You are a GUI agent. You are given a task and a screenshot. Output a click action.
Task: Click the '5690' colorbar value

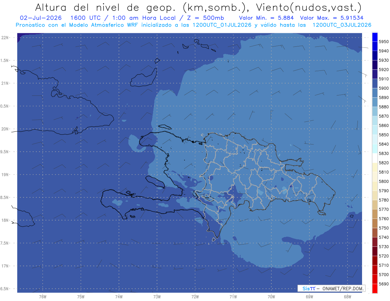[384, 284]
